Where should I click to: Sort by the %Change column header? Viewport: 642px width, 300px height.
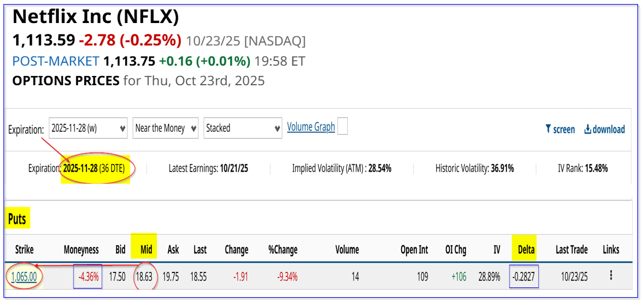[283, 249]
